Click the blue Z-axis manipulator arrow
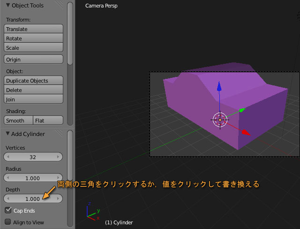 (x=218, y=87)
